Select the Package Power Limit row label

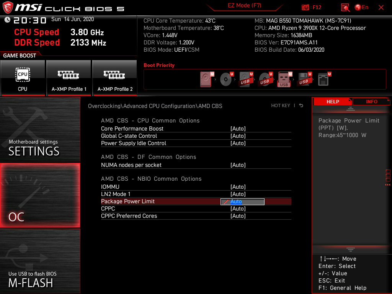pos(128,201)
